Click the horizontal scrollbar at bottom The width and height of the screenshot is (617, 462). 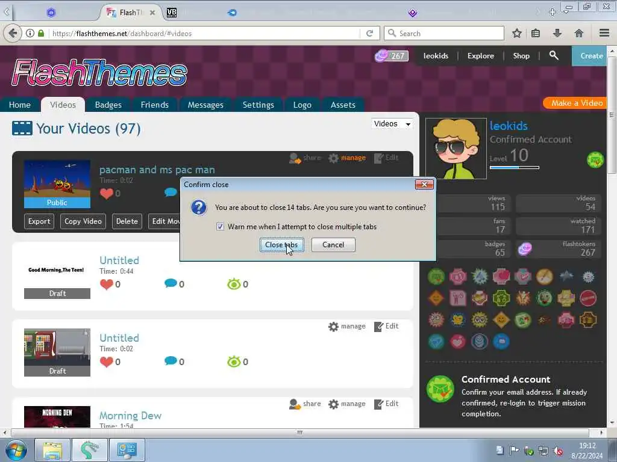pos(300,433)
